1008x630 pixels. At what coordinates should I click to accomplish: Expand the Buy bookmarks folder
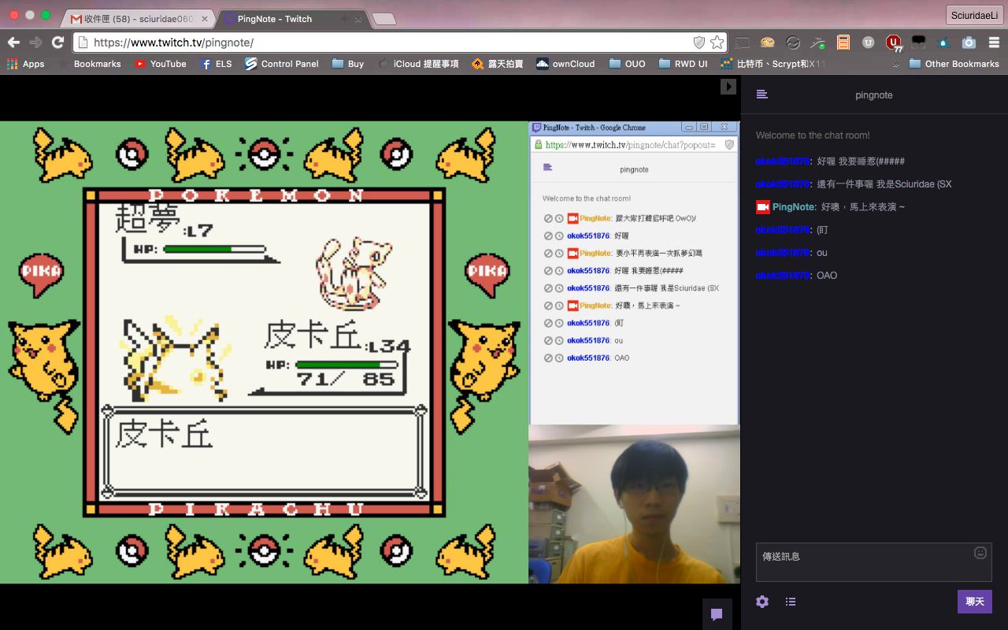point(347,64)
